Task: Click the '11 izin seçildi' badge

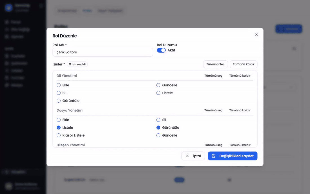Action: (x=77, y=64)
